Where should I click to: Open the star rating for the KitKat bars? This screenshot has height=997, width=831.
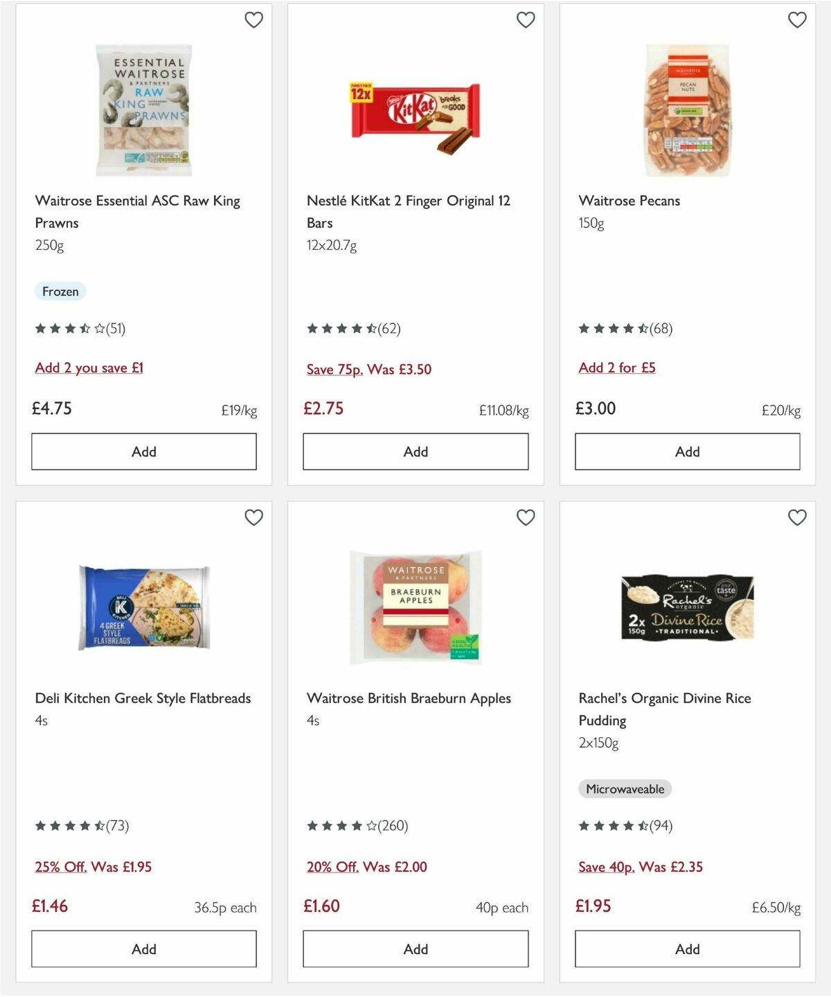pyautogui.click(x=355, y=328)
